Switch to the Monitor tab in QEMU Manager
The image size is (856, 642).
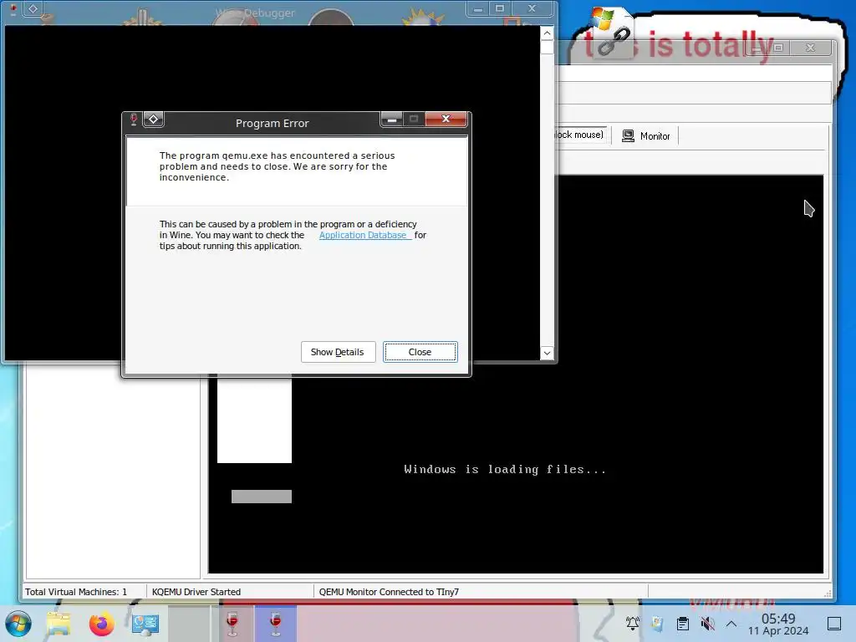[646, 136]
